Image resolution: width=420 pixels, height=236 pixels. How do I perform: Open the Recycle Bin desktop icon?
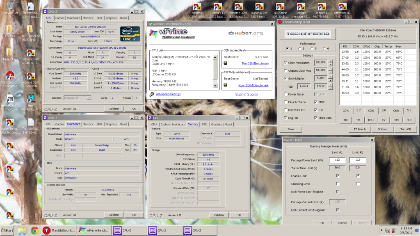coord(10,8)
